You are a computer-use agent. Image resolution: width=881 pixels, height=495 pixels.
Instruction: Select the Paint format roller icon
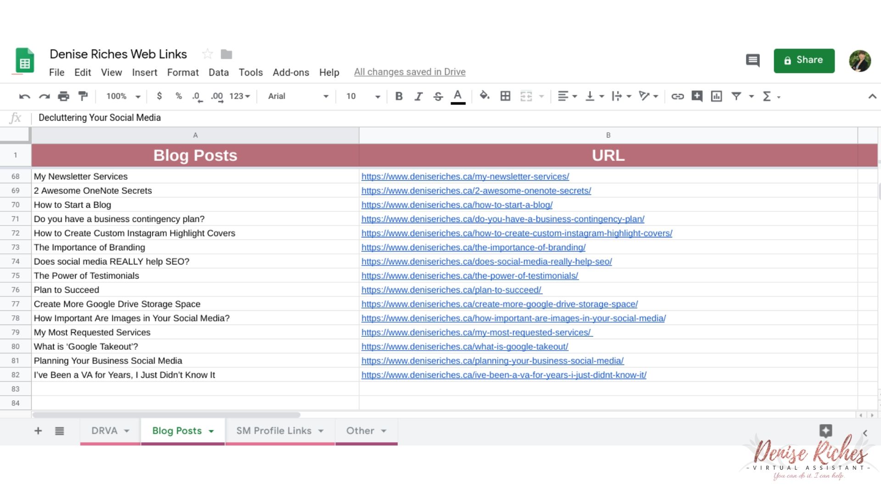(x=83, y=96)
